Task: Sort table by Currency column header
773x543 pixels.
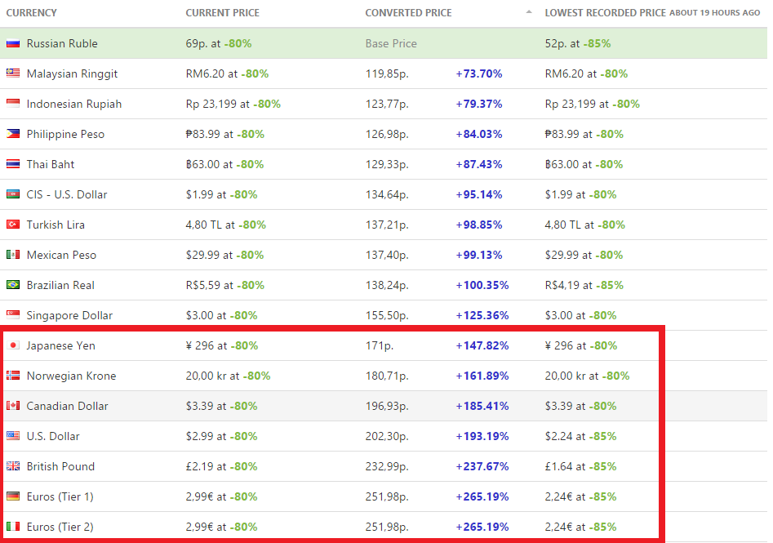Action: click(x=31, y=13)
